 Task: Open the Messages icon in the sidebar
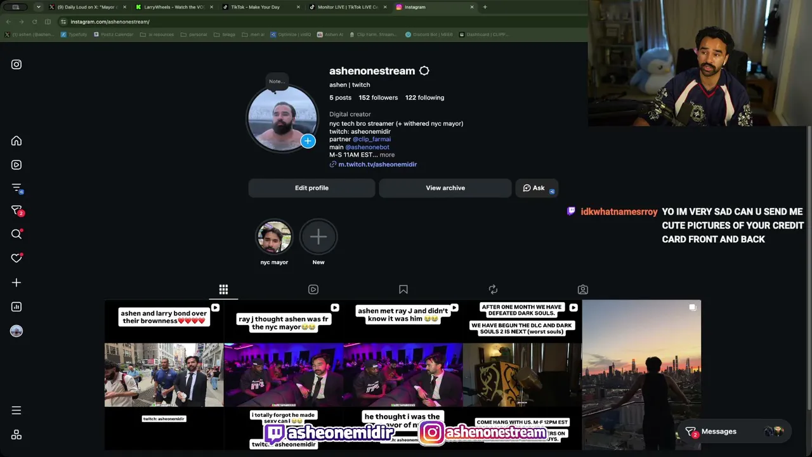[x=16, y=211]
